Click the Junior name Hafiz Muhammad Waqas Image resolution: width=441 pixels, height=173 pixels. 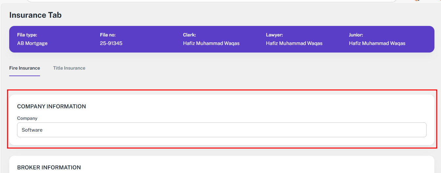pos(377,43)
